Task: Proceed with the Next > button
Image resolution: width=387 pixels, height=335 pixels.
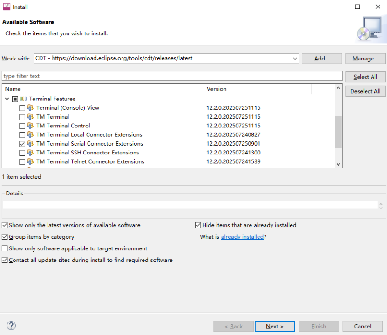Action: (x=275, y=326)
